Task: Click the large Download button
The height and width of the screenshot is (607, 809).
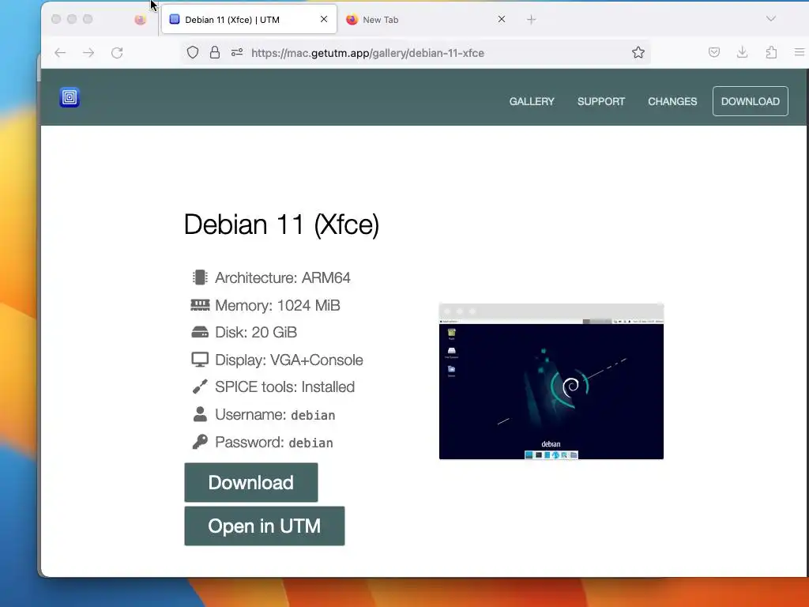Action: coord(251,482)
